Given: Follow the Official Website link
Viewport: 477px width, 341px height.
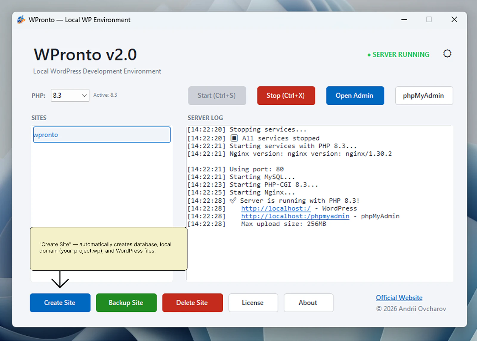Looking at the screenshot, I should click(399, 298).
